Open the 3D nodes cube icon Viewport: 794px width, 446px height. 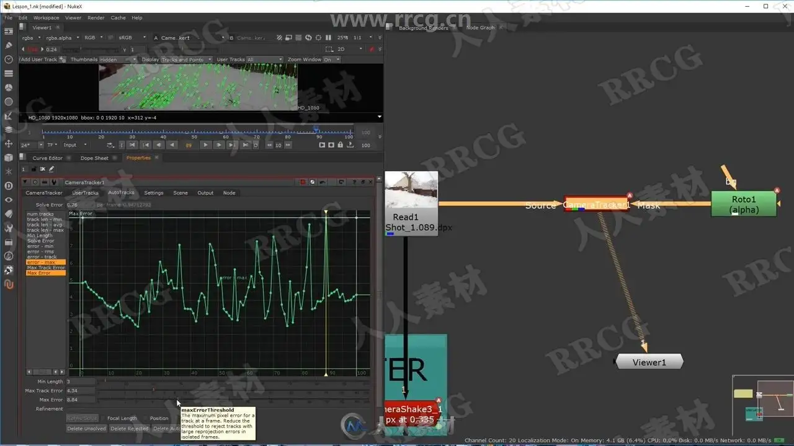coord(9,158)
